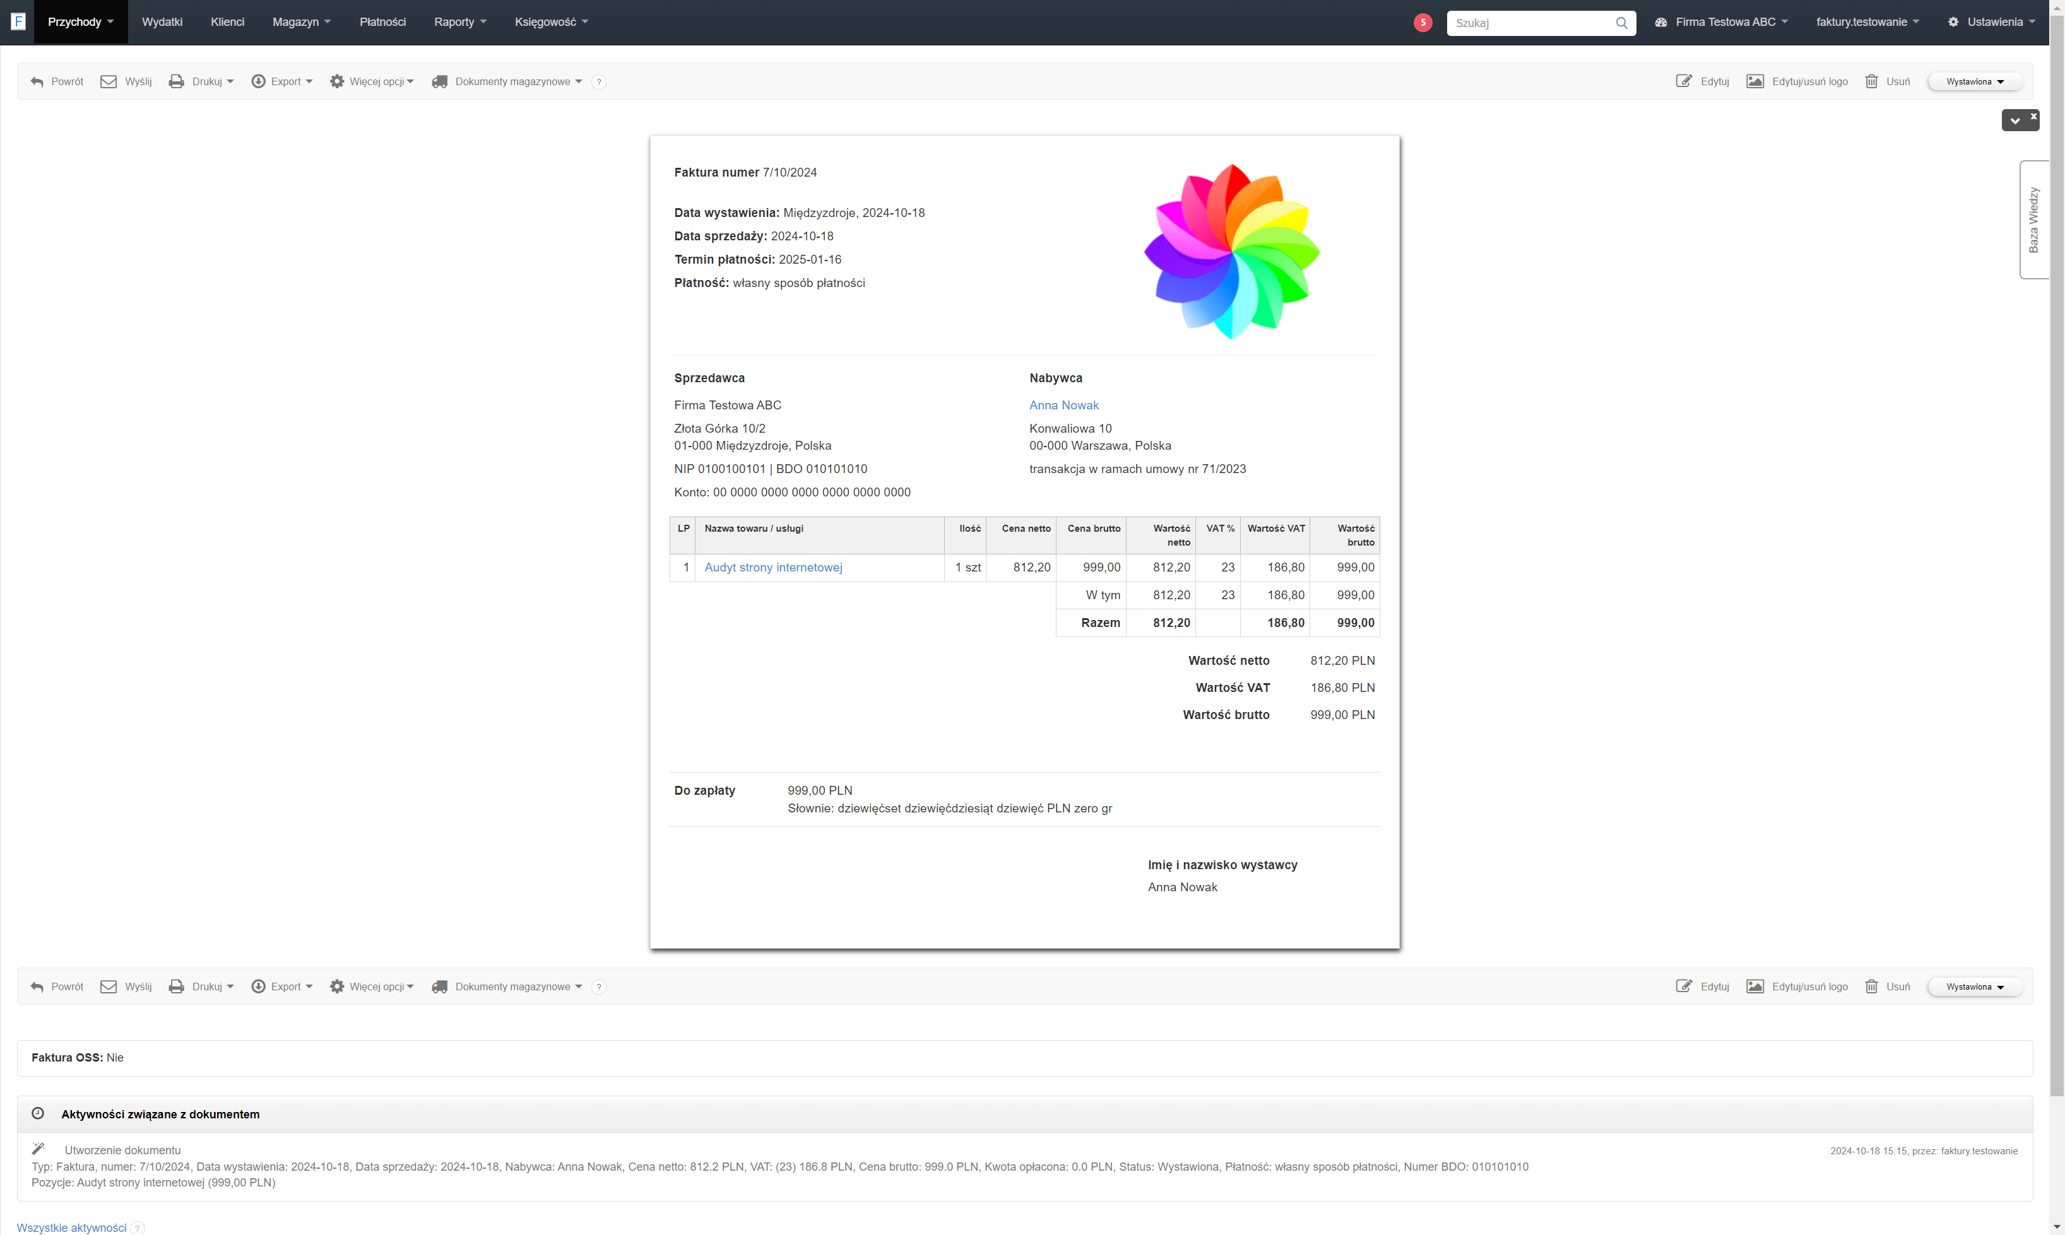Open the top Wystawiona status dropdown
This screenshot has width=2065, height=1235.
1975,81
